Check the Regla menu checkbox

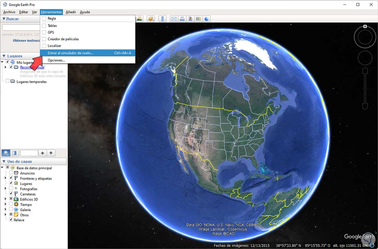point(44,19)
